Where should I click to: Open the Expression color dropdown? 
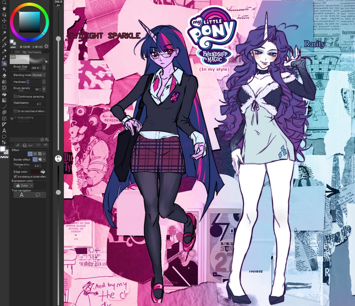(x=23, y=186)
